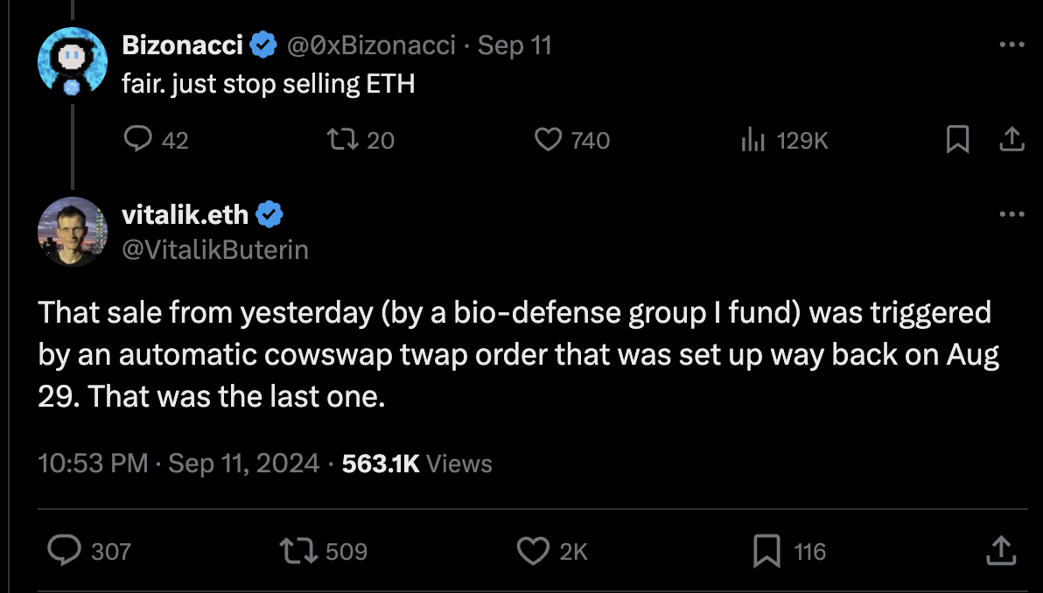Viewport: 1043px width, 593px height.
Task: Reply to Vitalik's tweet with 307 replies
Action: (64, 550)
